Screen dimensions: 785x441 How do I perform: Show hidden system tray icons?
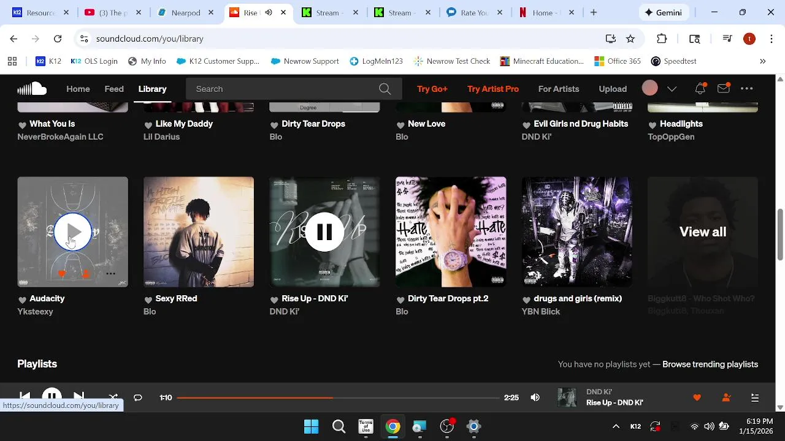616,426
